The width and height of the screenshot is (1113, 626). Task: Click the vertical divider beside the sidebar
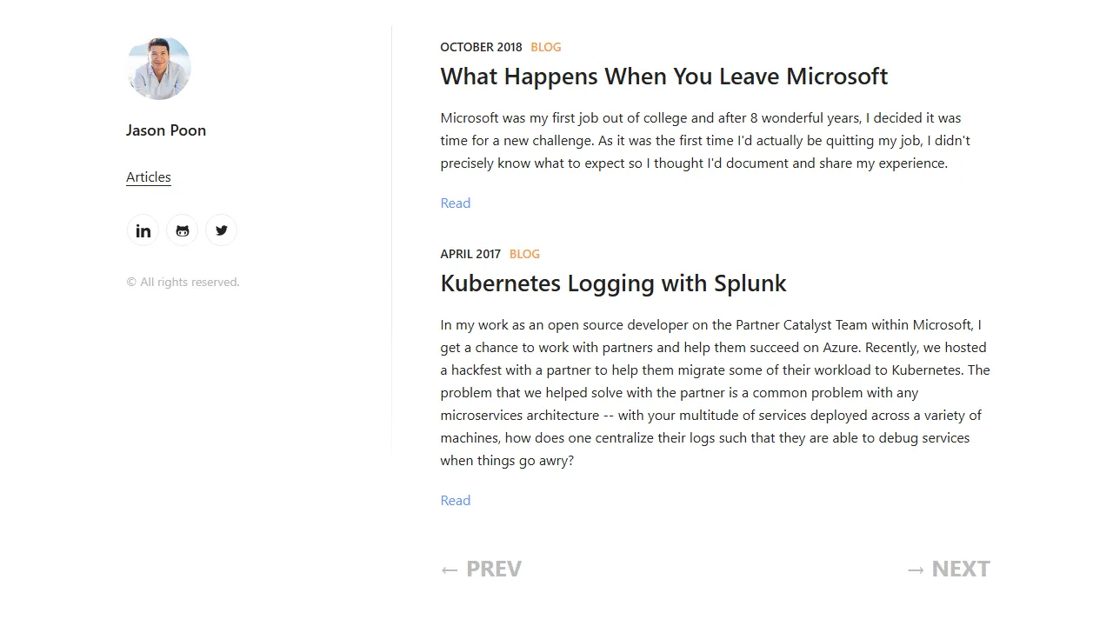click(x=391, y=243)
